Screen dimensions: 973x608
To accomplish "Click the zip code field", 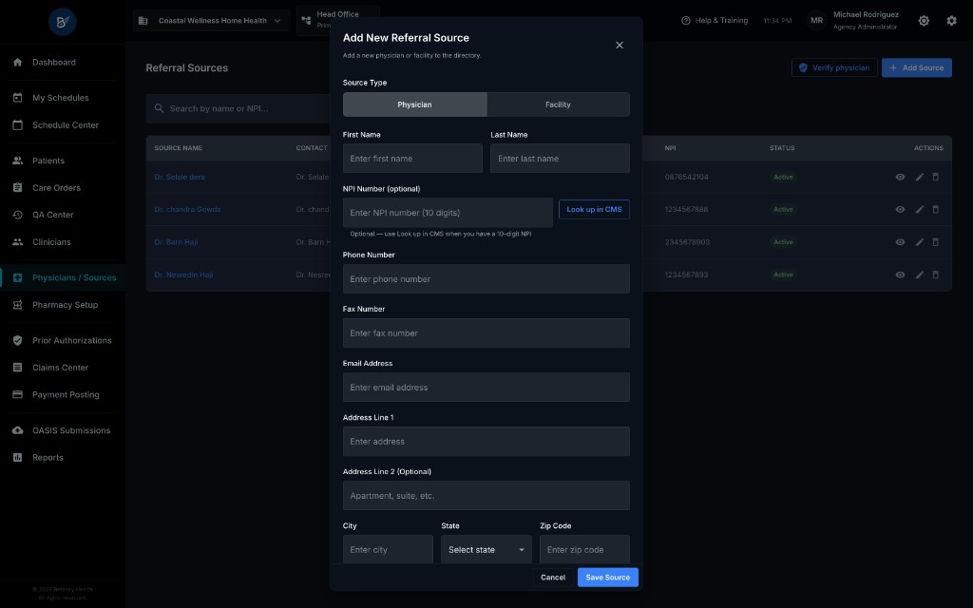I will [x=584, y=550].
